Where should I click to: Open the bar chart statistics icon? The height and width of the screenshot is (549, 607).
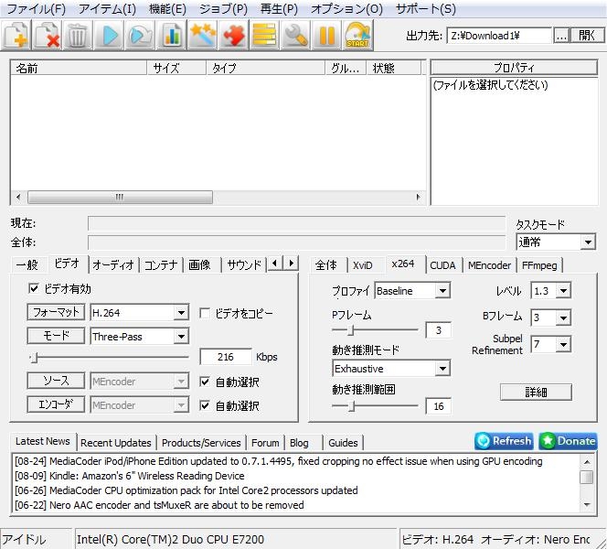point(172,36)
